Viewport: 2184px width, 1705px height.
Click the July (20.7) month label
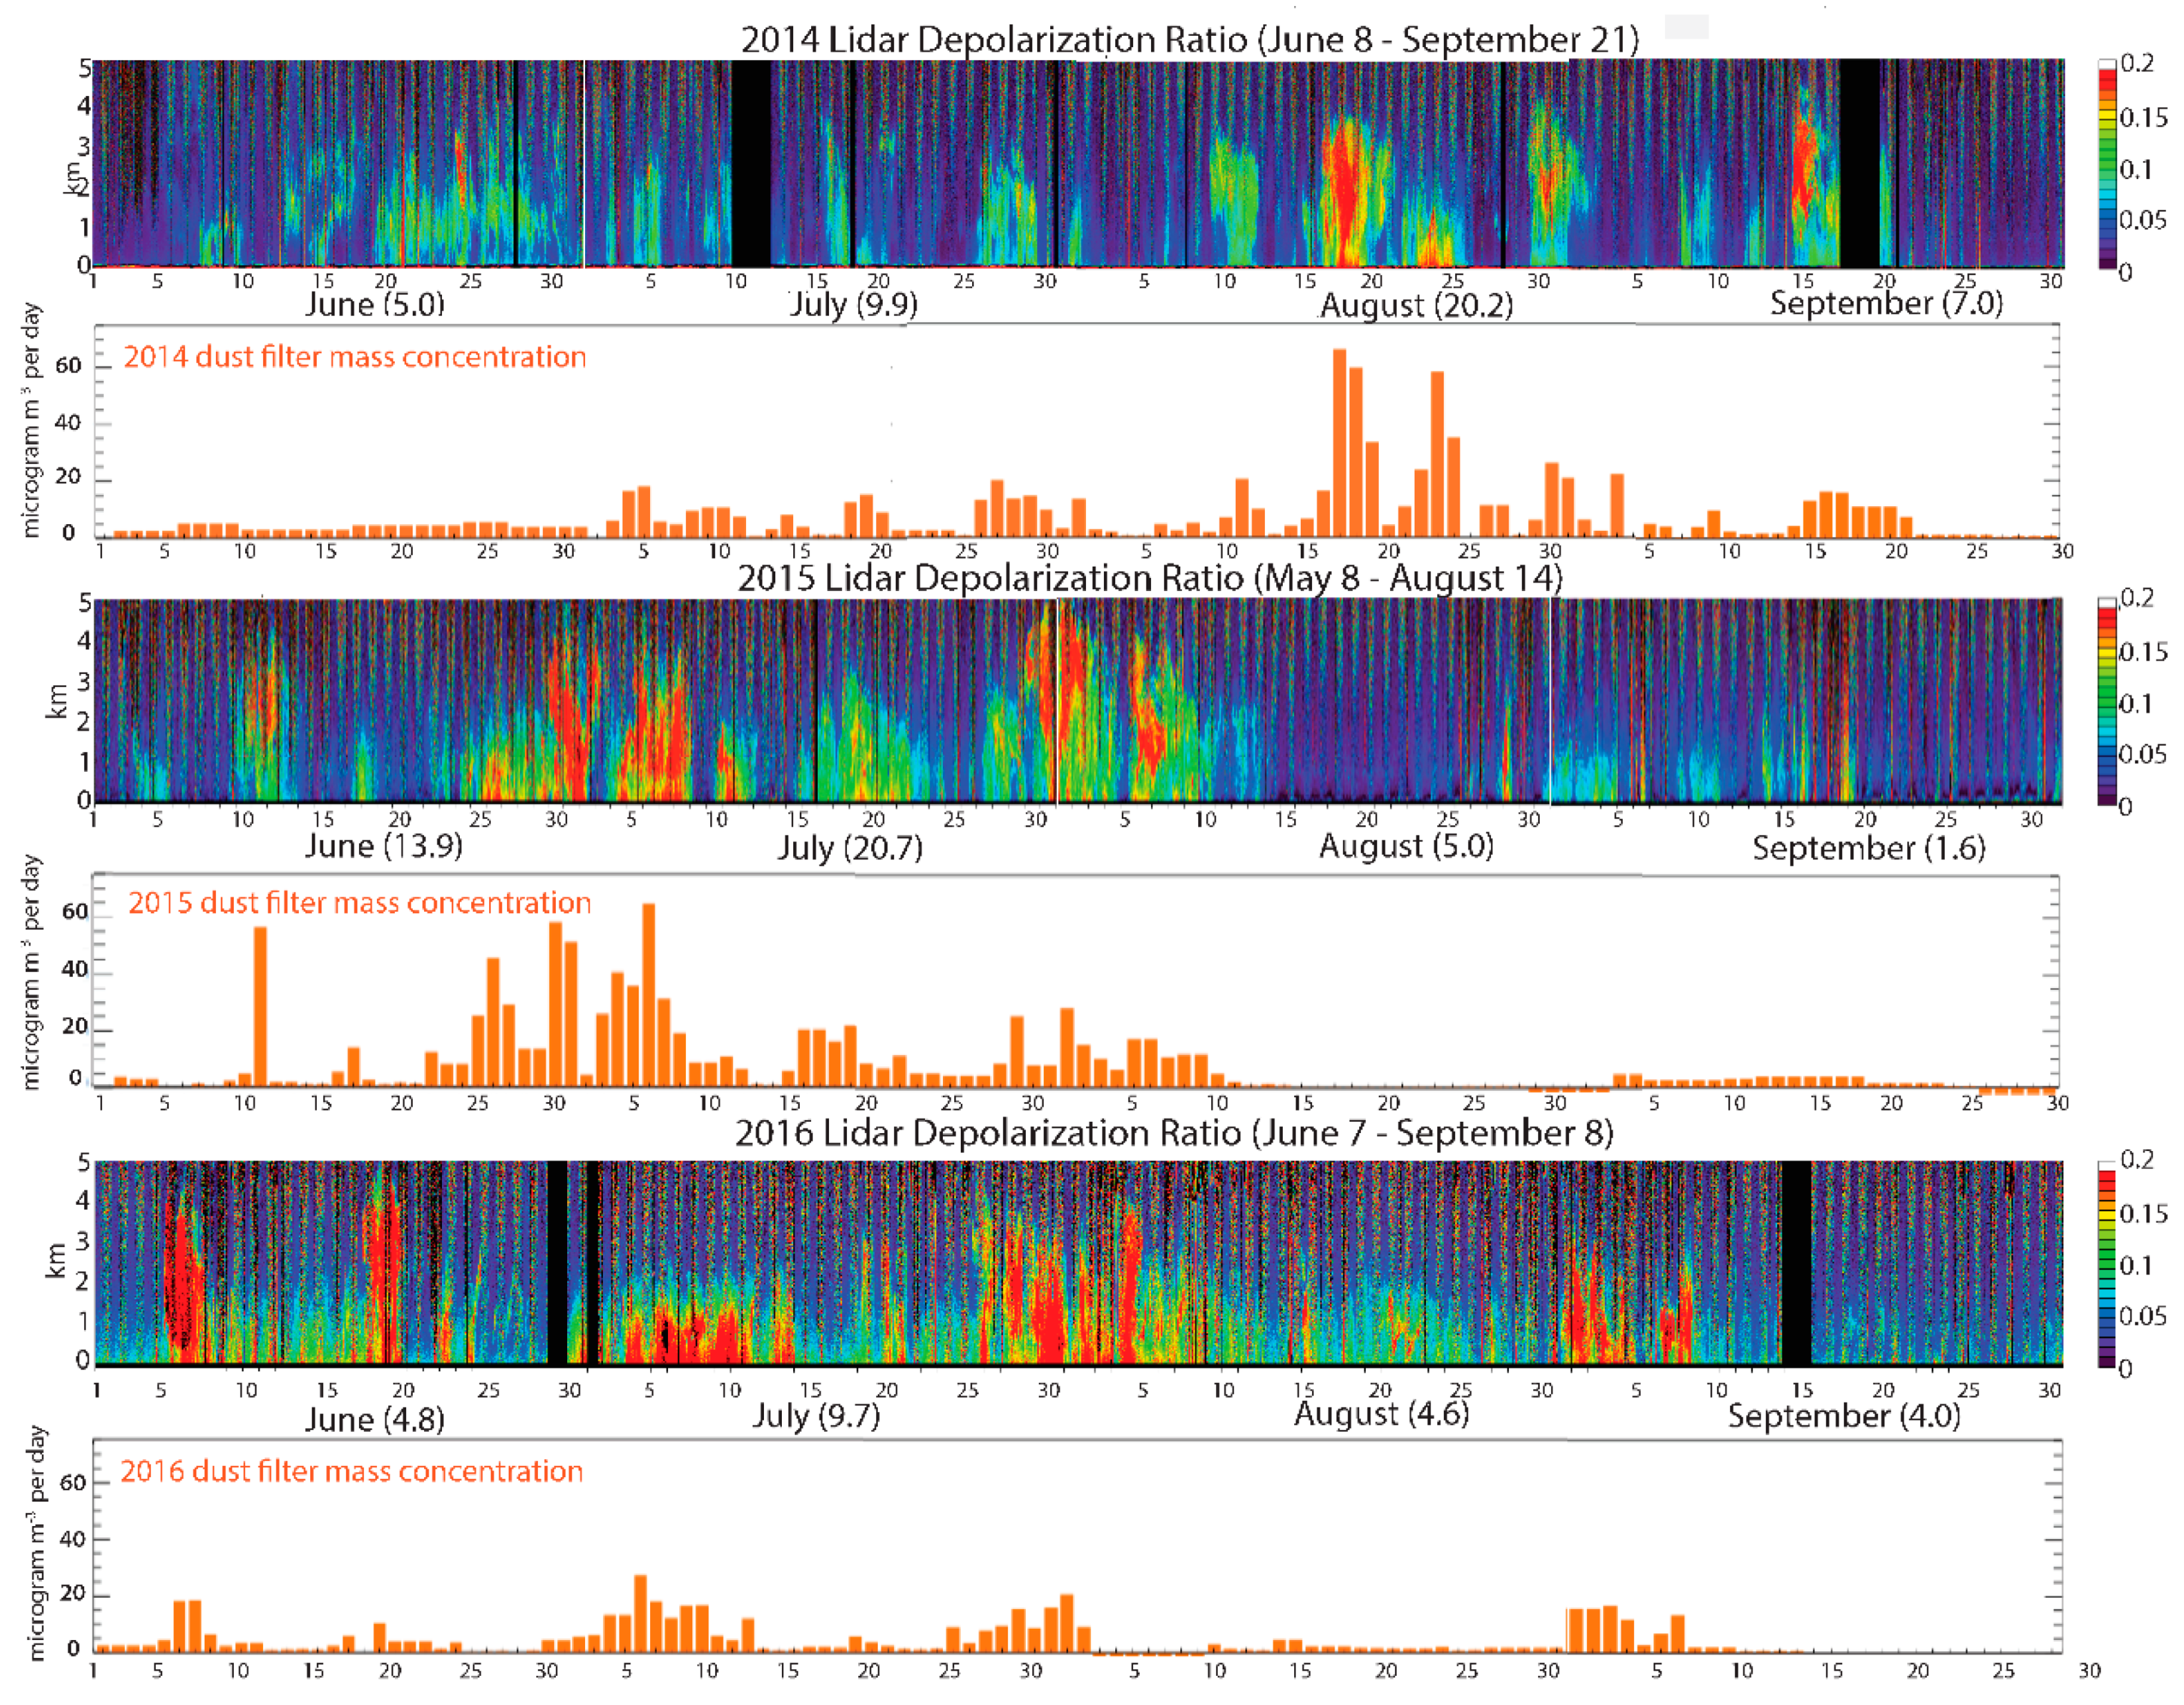coord(850,848)
